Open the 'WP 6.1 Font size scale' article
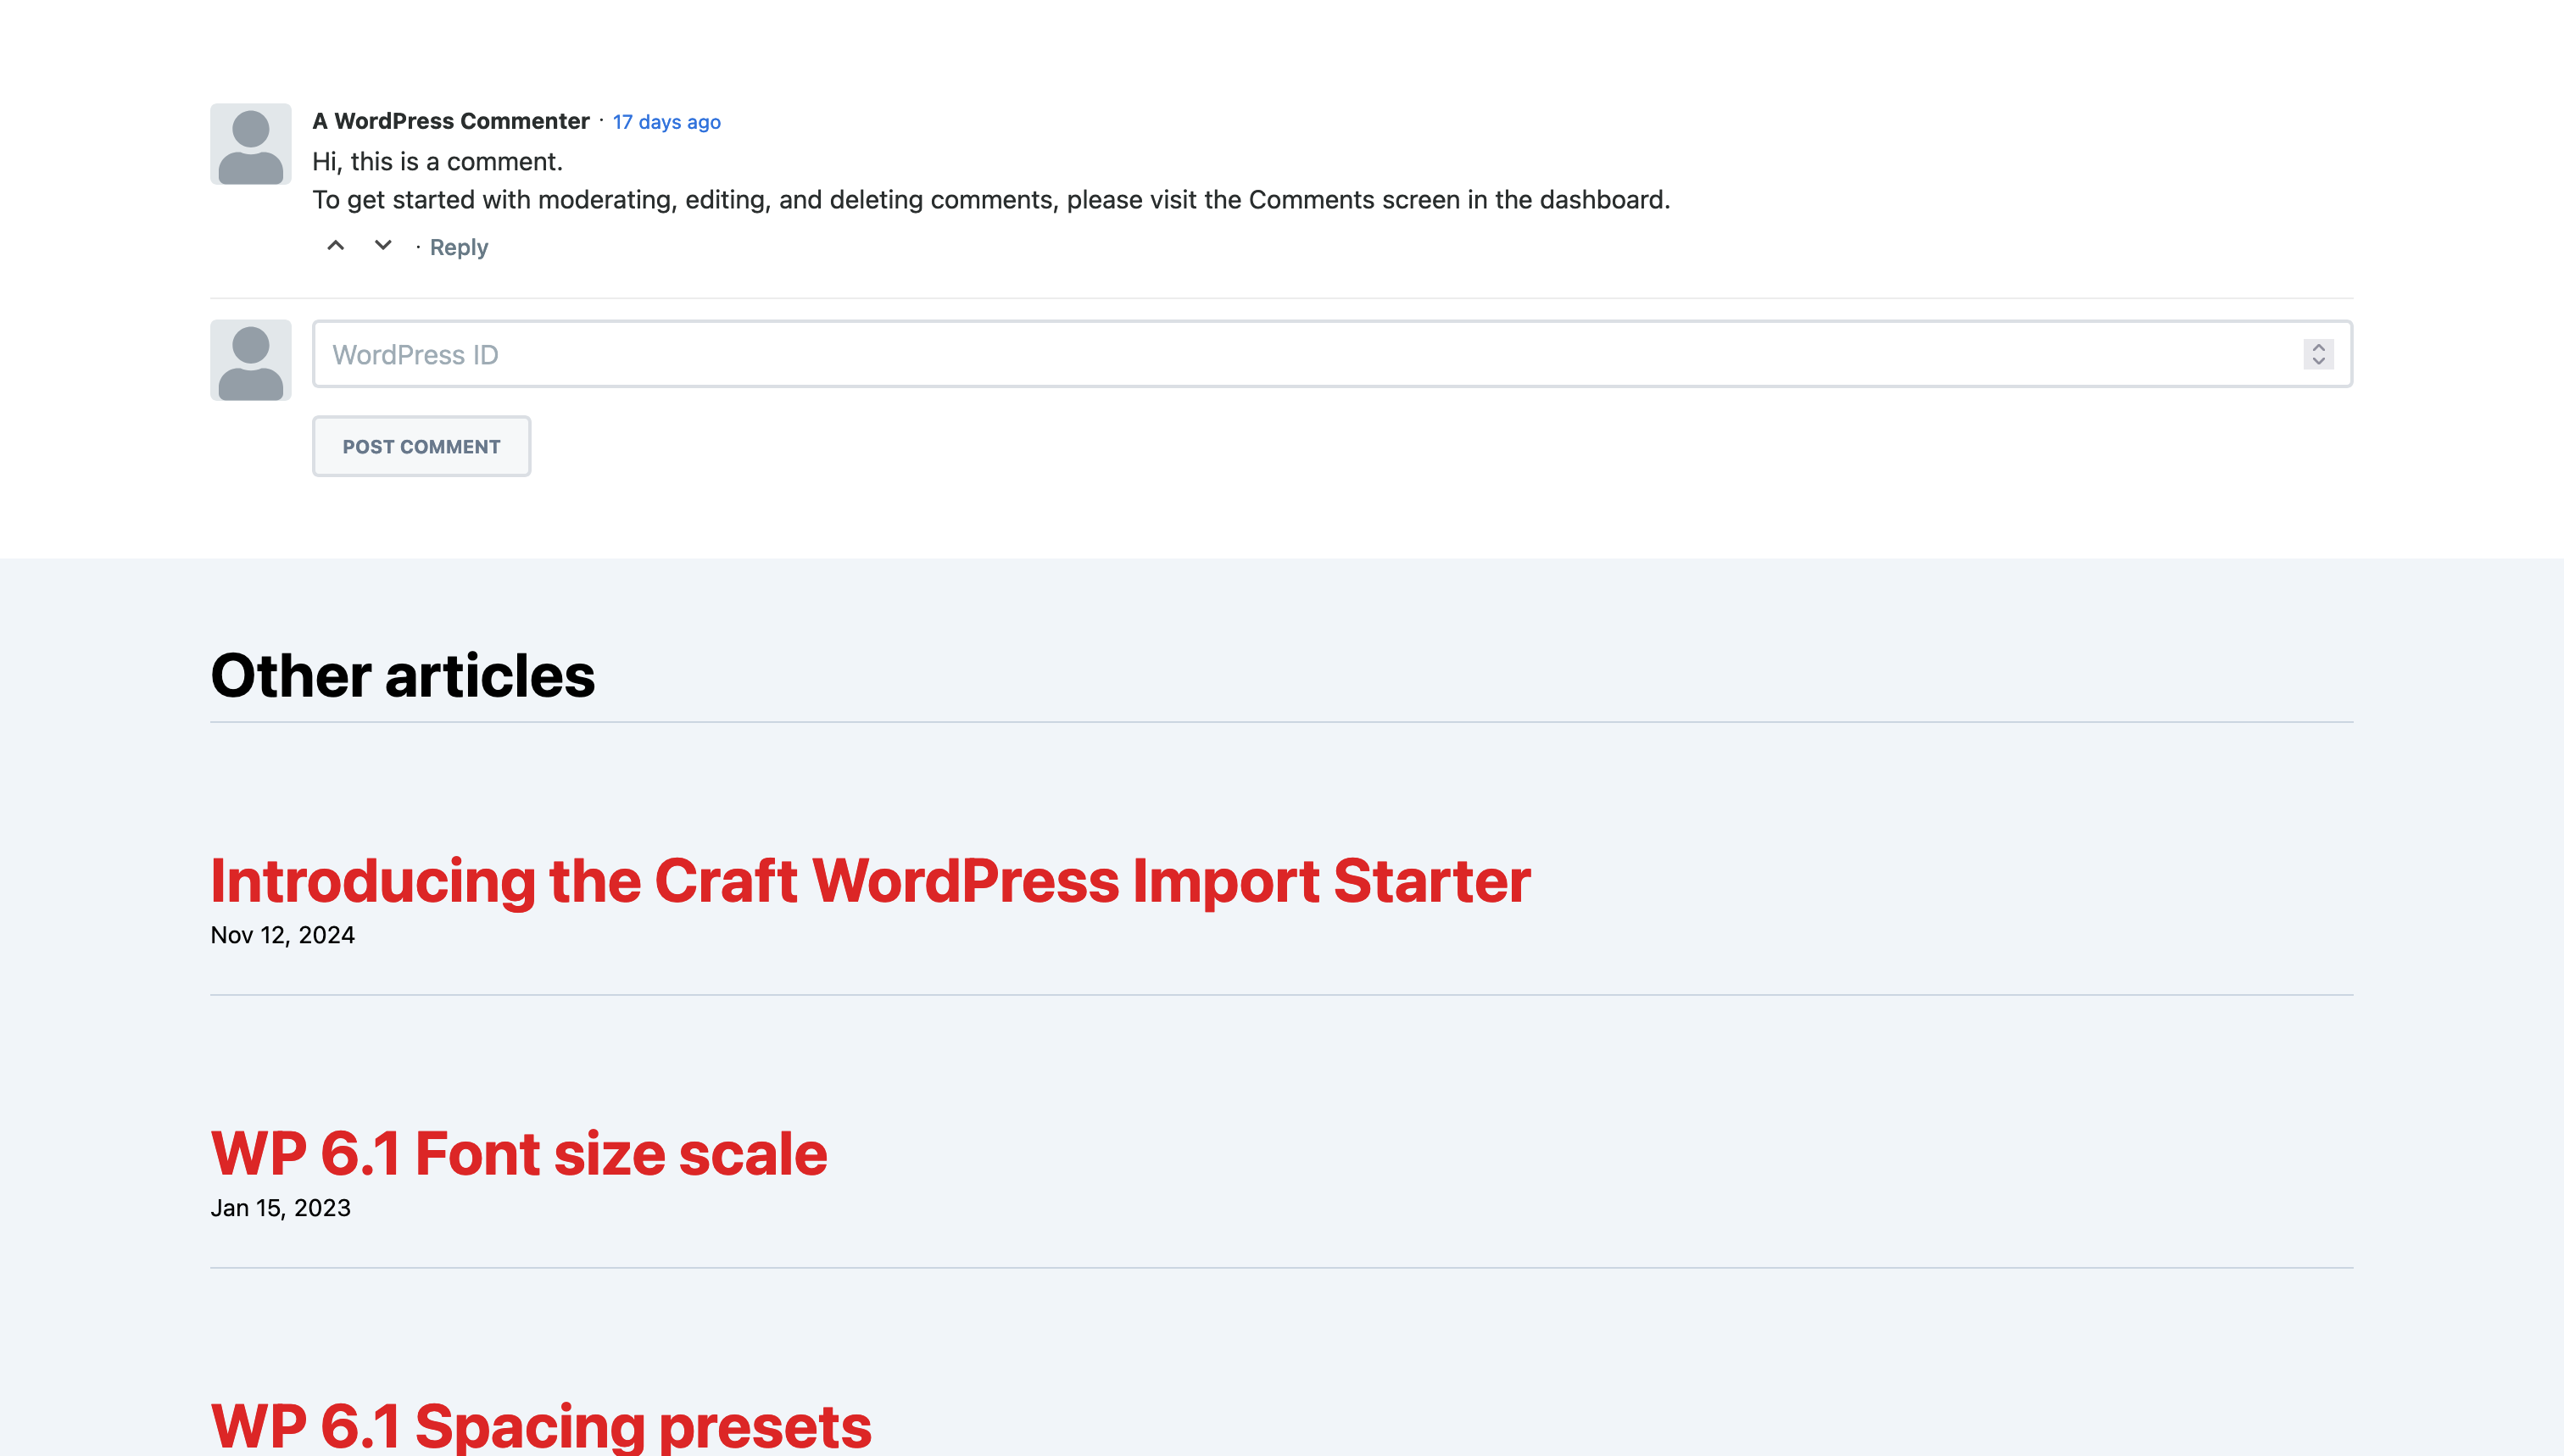The image size is (2564, 1456). 518,1154
